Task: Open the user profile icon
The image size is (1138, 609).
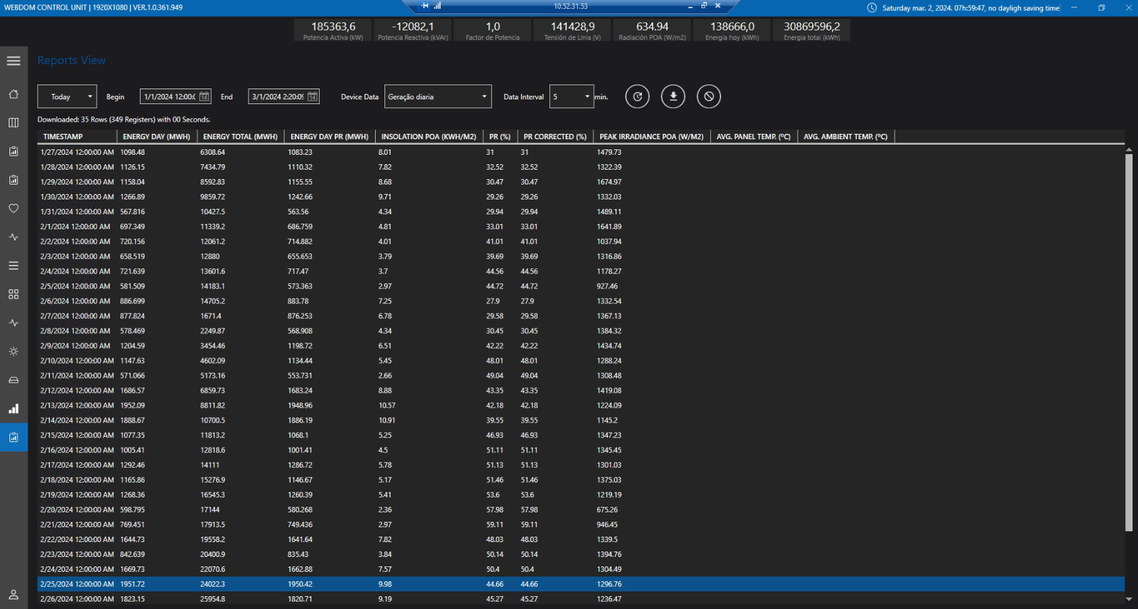Action: pos(14,595)
